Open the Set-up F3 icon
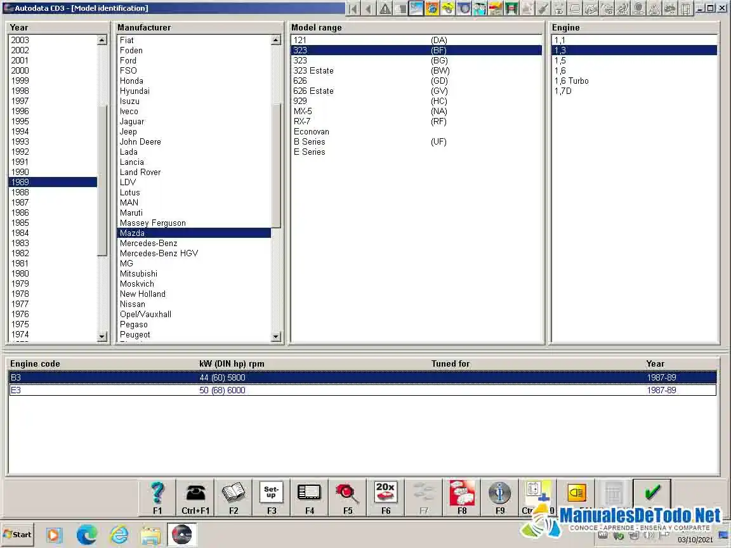 tap(271, 494)
